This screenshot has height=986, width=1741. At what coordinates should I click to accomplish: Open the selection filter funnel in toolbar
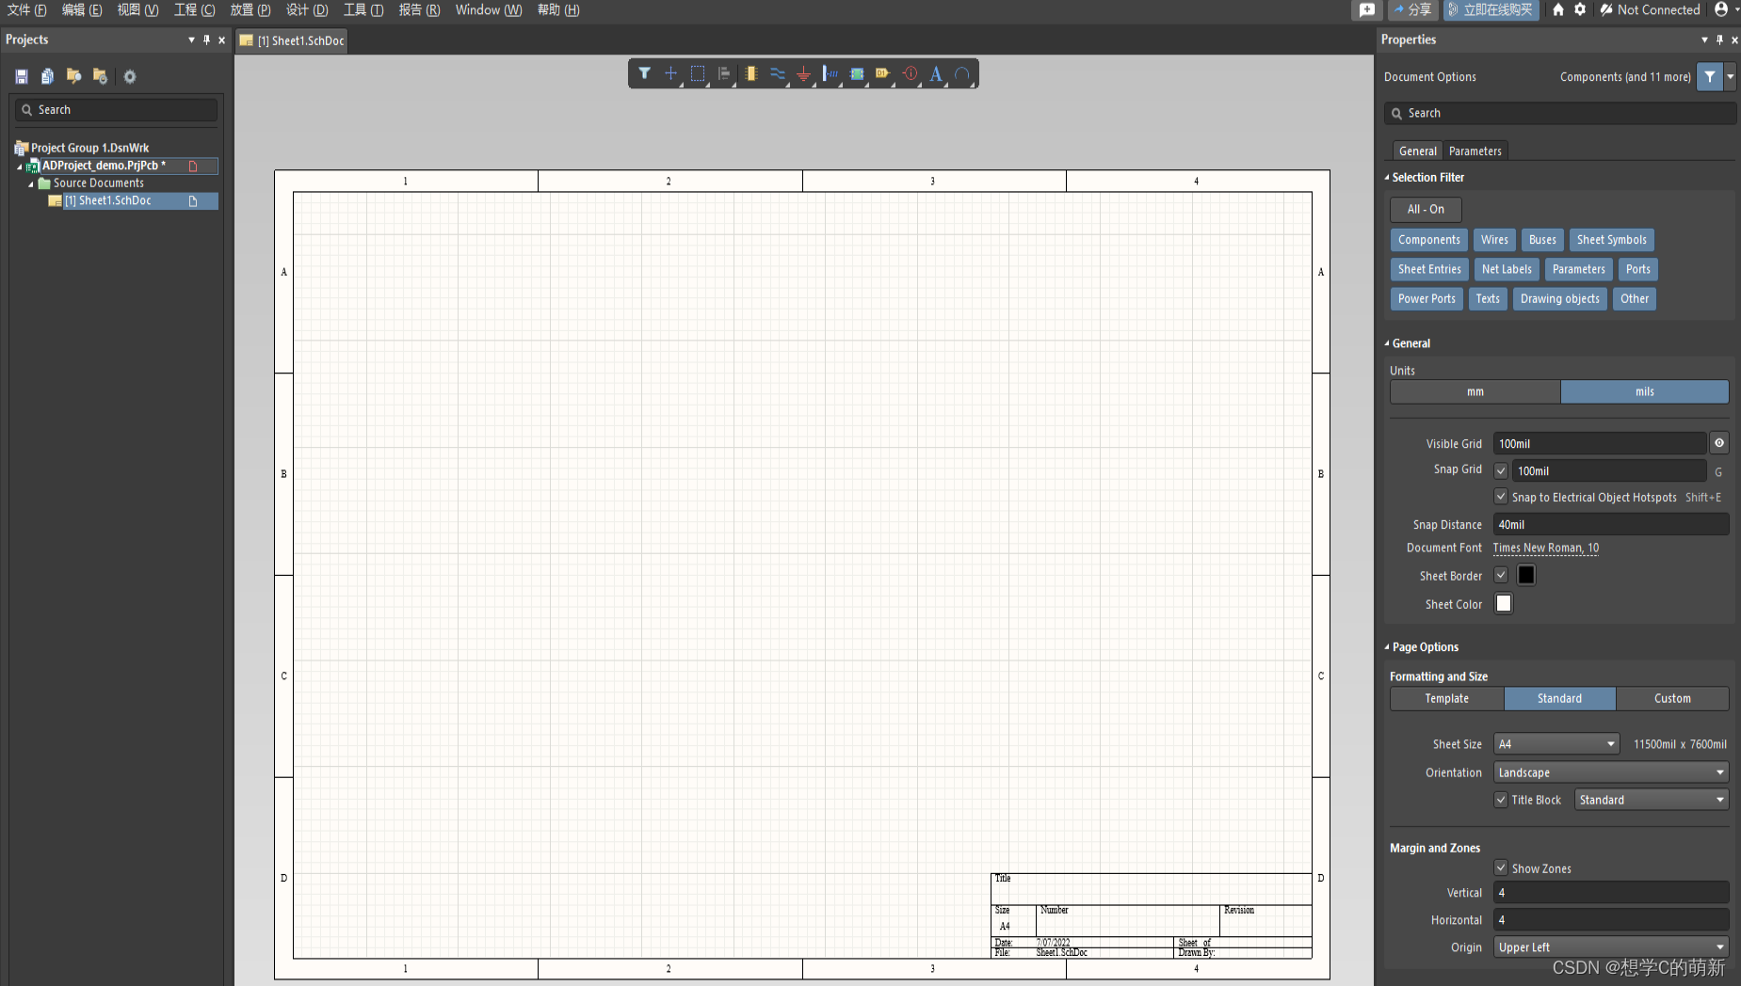(644, 73)
